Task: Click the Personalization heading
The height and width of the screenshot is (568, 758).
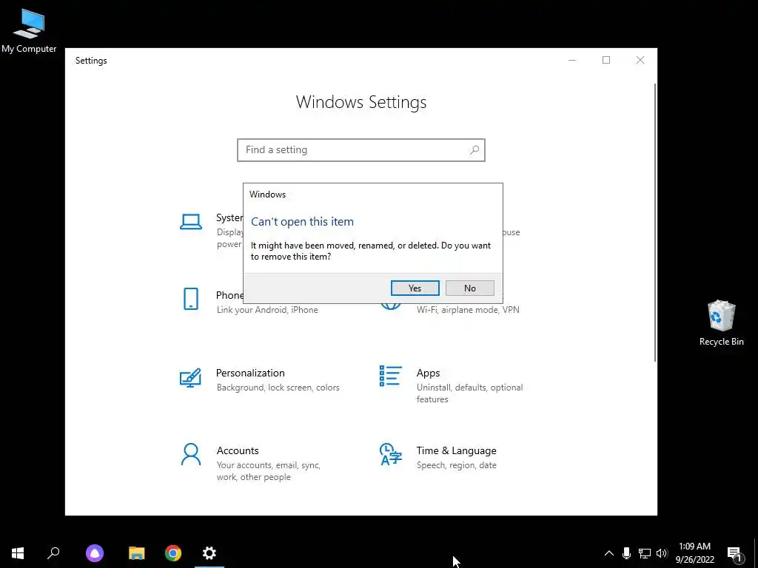Action: point(250,373)
